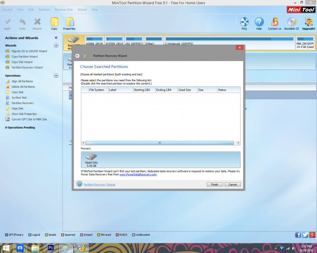Click the tutorial help icon in dialog
Viewport: 317px width, 253px height.
(x=79, y=184)
